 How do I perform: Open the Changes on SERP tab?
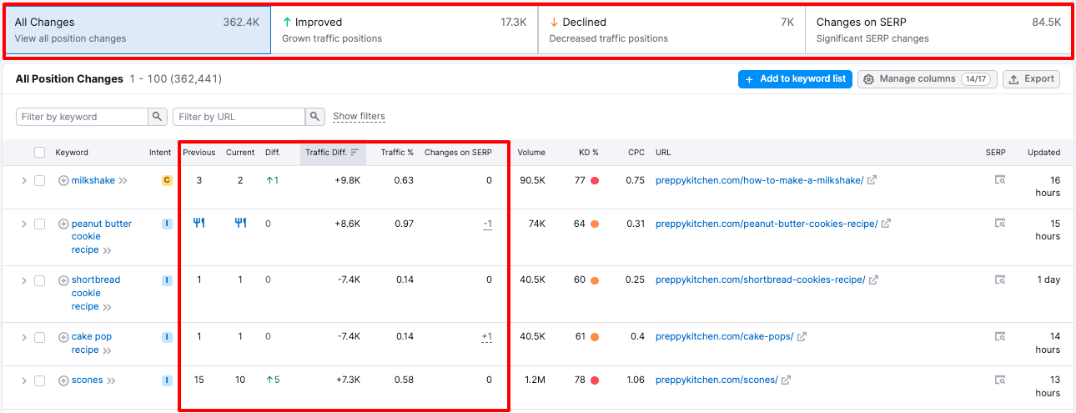(938, 30)
